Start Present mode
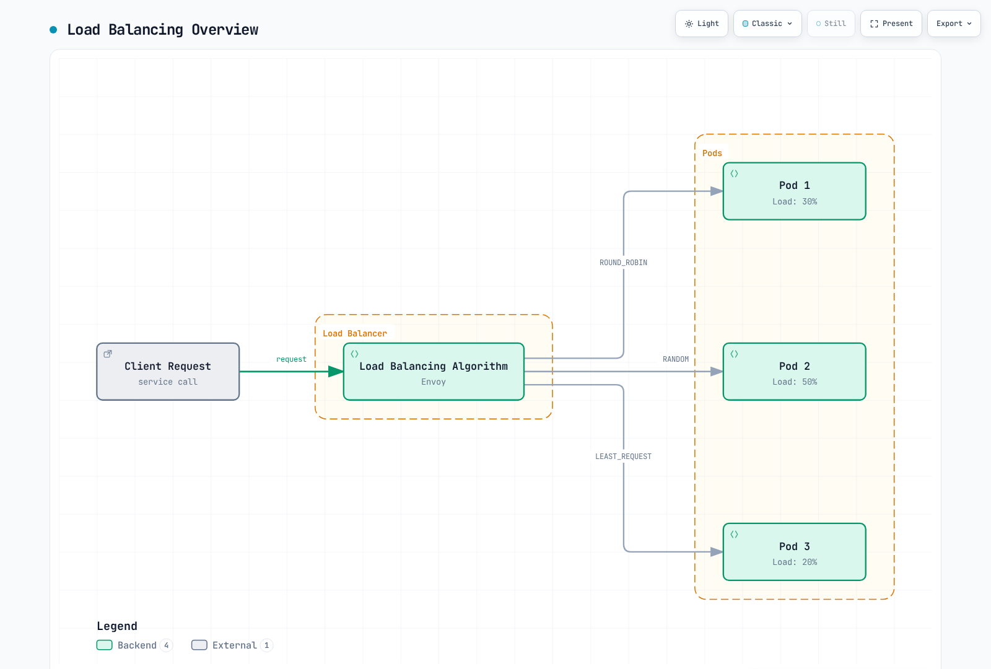991x669 pixels. click(891, 24)
